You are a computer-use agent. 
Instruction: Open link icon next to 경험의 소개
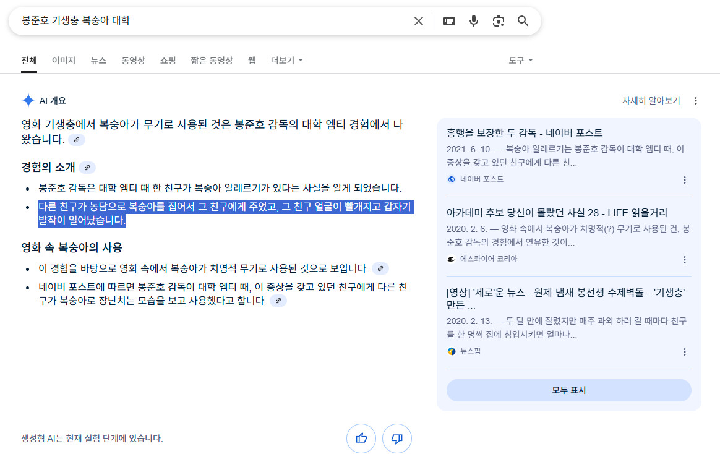tap(87, 168)
